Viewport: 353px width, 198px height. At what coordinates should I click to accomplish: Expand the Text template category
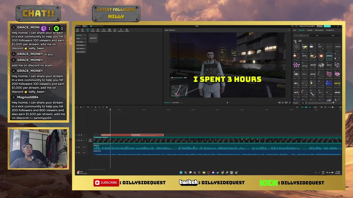81,45
